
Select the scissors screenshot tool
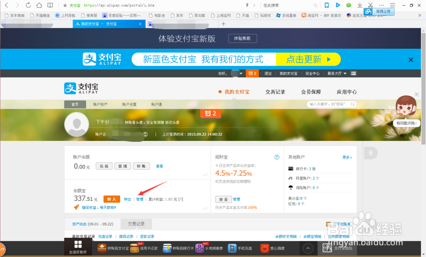pos(371,5)
